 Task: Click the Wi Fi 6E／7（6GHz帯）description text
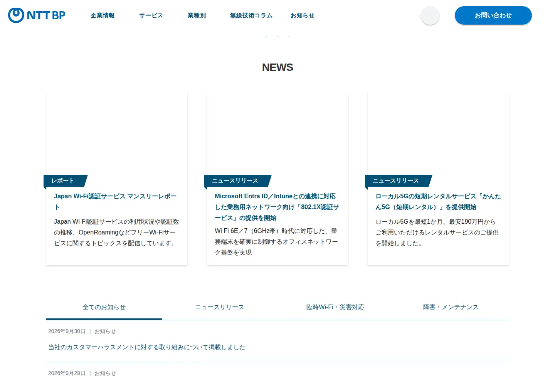[276, 241]
